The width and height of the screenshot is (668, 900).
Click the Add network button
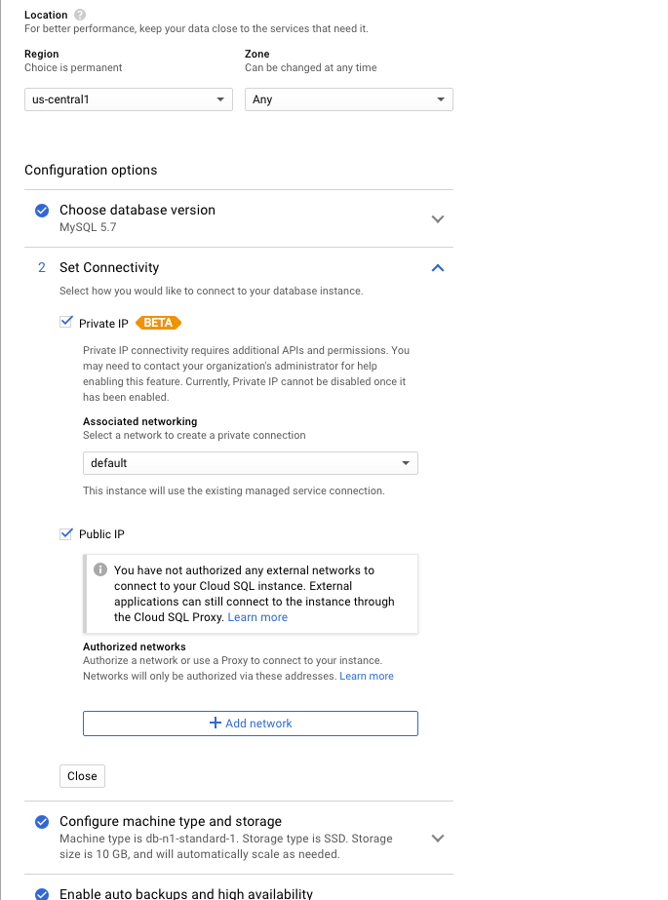[250, 724]
